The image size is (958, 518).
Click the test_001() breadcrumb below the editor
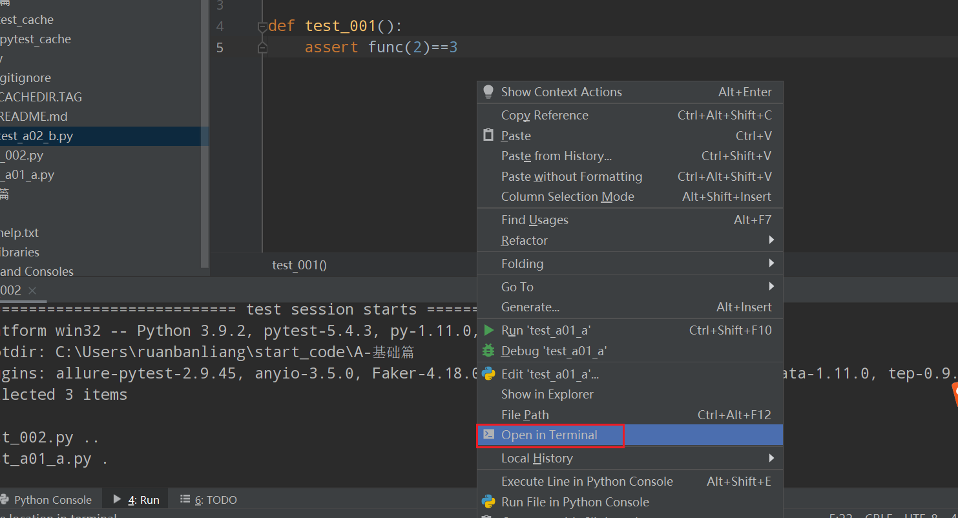pos(299,265)
